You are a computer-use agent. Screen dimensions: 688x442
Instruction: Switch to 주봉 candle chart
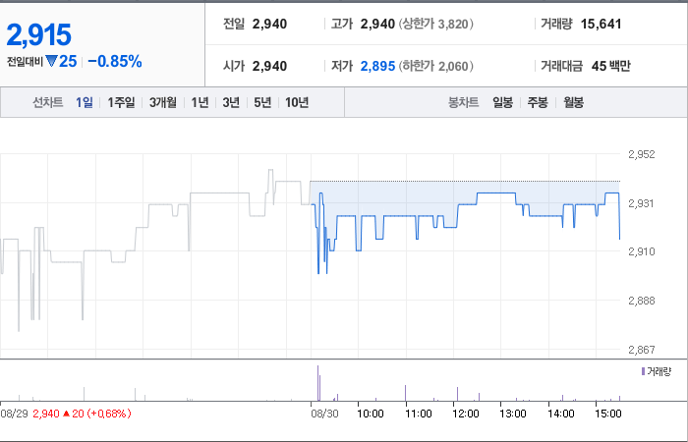point(538,102)
